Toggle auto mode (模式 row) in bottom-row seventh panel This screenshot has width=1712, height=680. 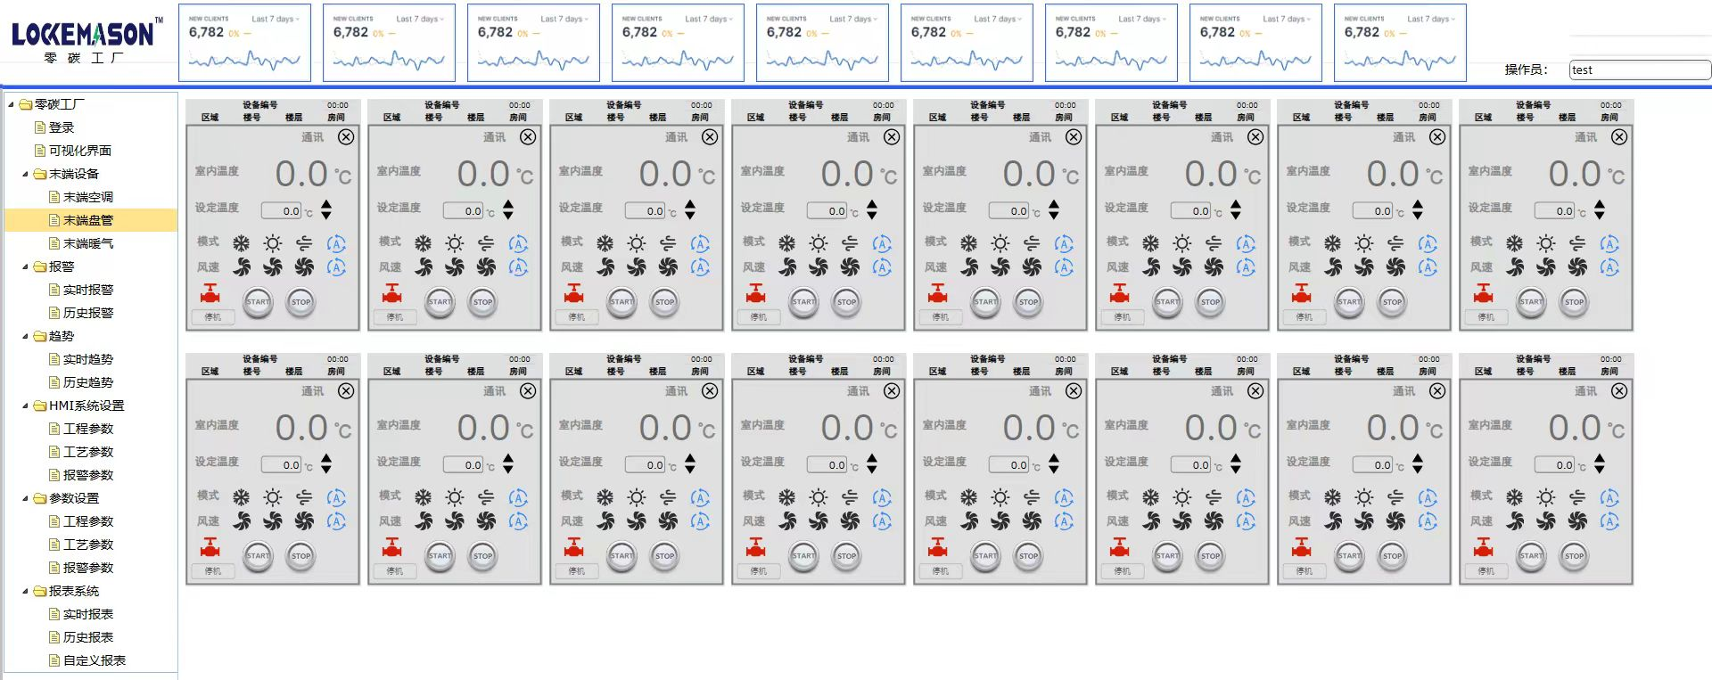click(x=1428, y=497)
